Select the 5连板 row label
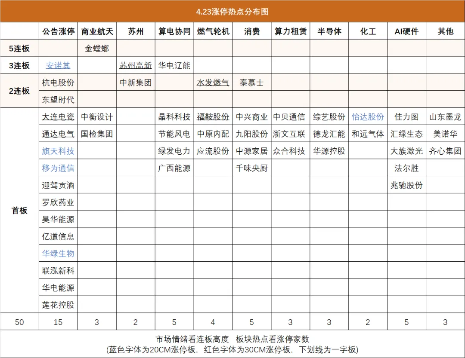Screen dimensions: 465x358 pos(19,48)
